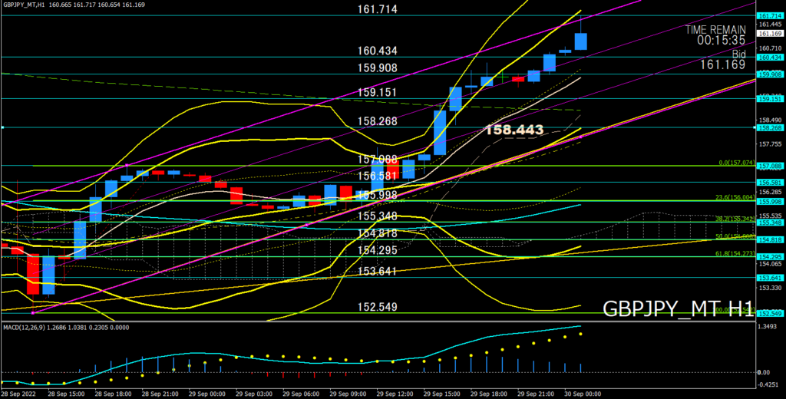Select the in-chart level label 153.641
The height and width of the screenshot is (399, 786).
pyautogui.click(x=378, y=271)
